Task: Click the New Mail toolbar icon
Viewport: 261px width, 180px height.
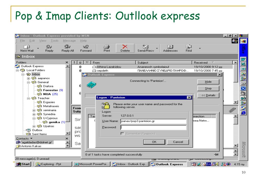Action: [x=27, y=48]
